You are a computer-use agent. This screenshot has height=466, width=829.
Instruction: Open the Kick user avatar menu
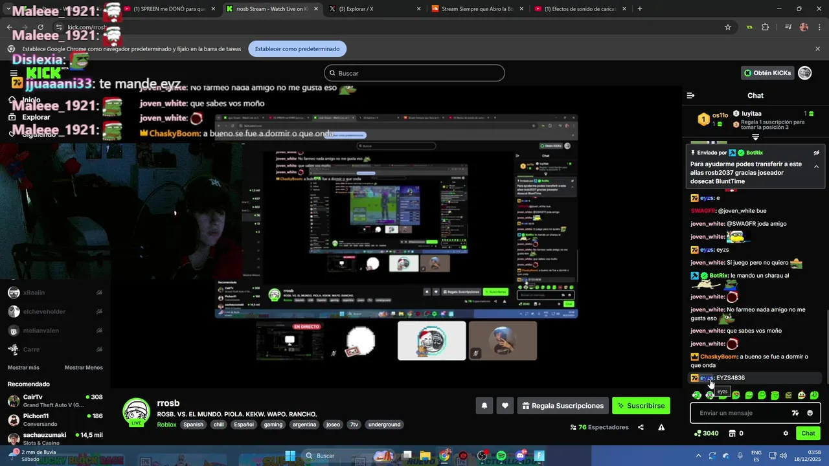click(804, 73)
